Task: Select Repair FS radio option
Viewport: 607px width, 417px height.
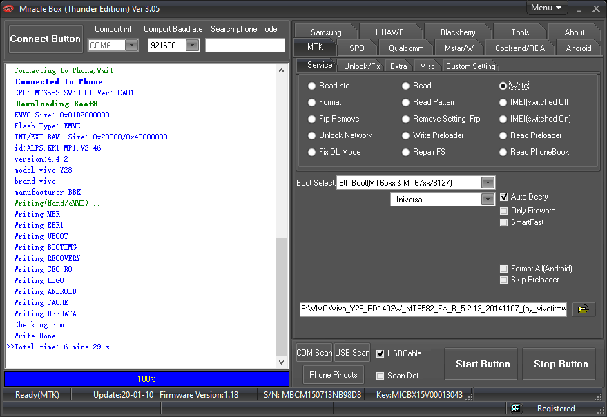Action: tap(405, 152)
